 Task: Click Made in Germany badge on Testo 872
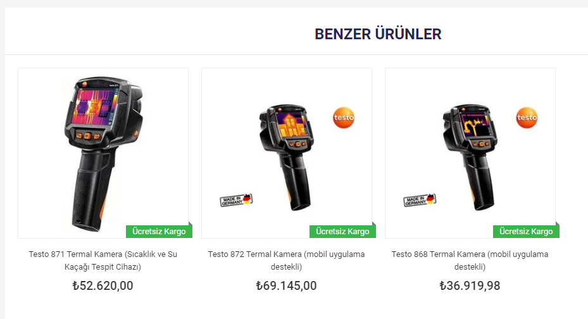pos(236,200)
